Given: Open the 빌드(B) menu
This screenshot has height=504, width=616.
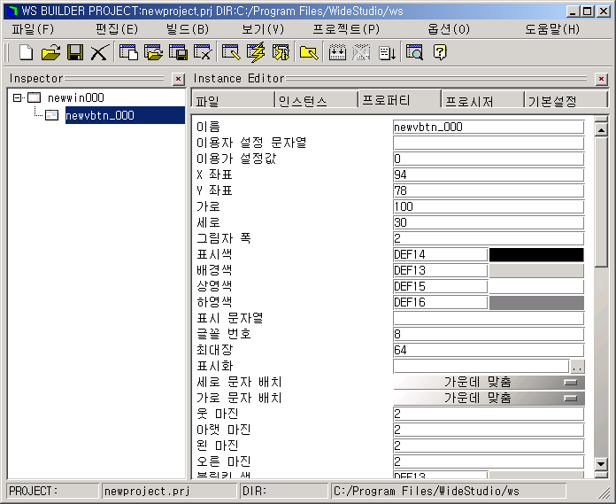Looking at the screenshot, I should tap(188, 29).
